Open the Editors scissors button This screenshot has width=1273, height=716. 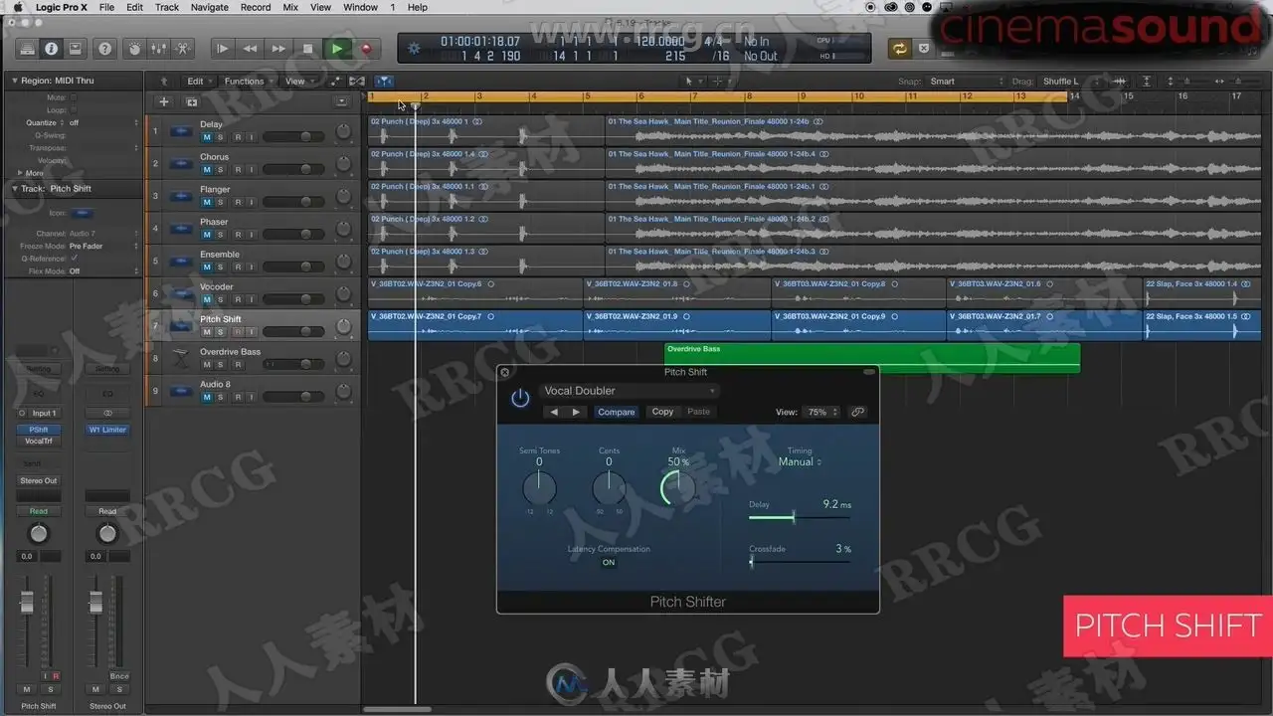coord(183,48)
